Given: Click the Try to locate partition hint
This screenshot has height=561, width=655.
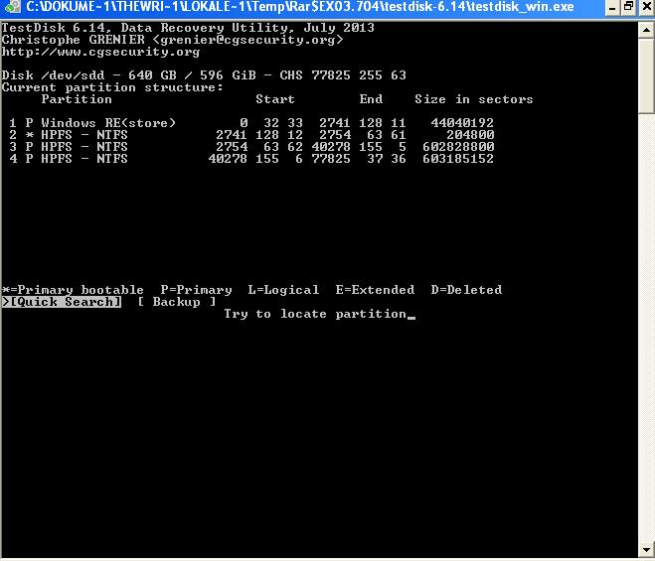Looking at the screenshot, I should point(315,314).
